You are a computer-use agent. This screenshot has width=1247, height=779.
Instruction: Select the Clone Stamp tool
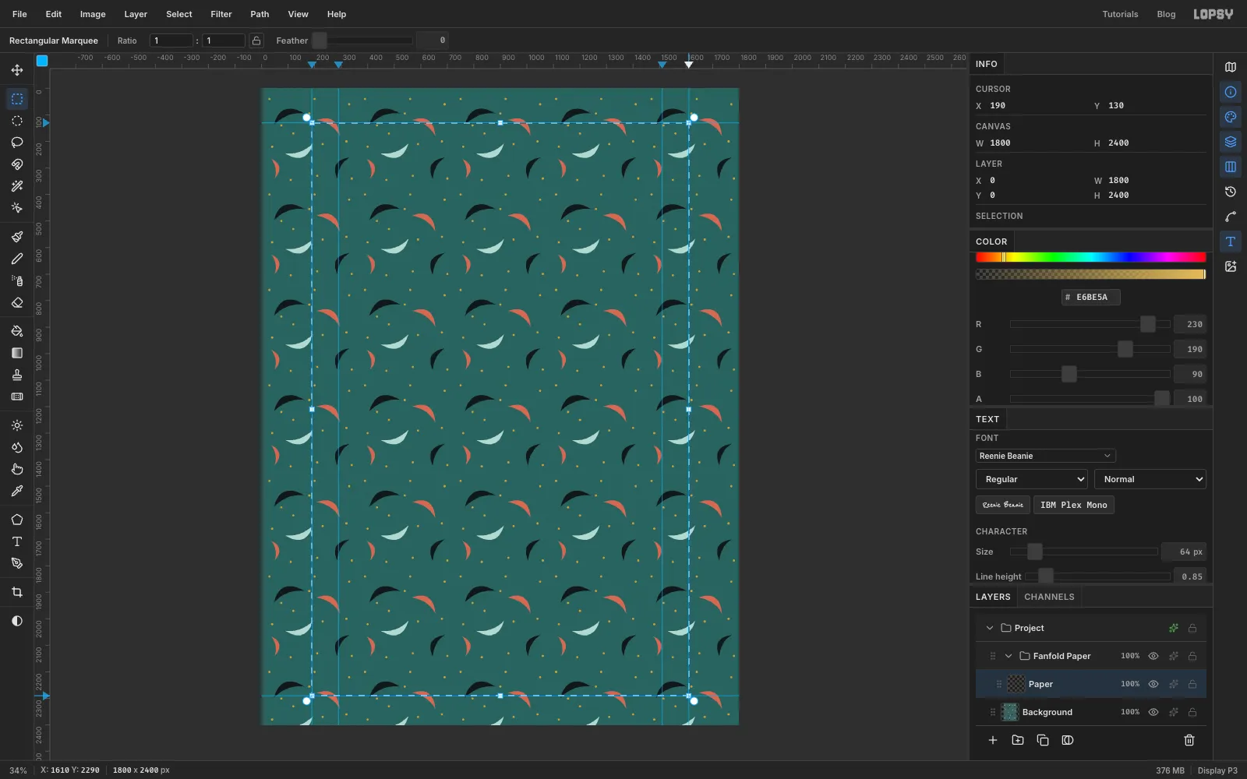tap(17, 375)
